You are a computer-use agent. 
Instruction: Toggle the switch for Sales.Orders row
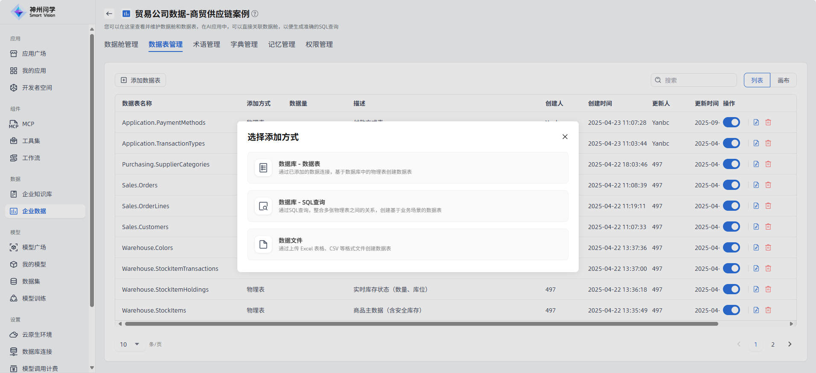tap(731, 185)
